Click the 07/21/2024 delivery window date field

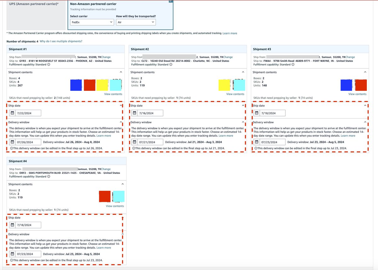click(x=147, y=142)
